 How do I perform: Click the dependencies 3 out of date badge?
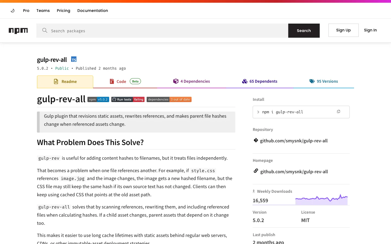(169, 99)
